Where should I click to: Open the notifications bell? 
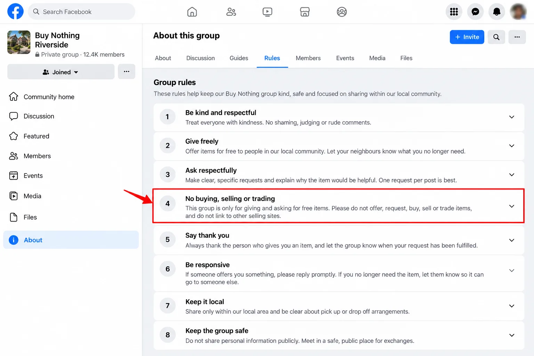(x=497, y=12)
